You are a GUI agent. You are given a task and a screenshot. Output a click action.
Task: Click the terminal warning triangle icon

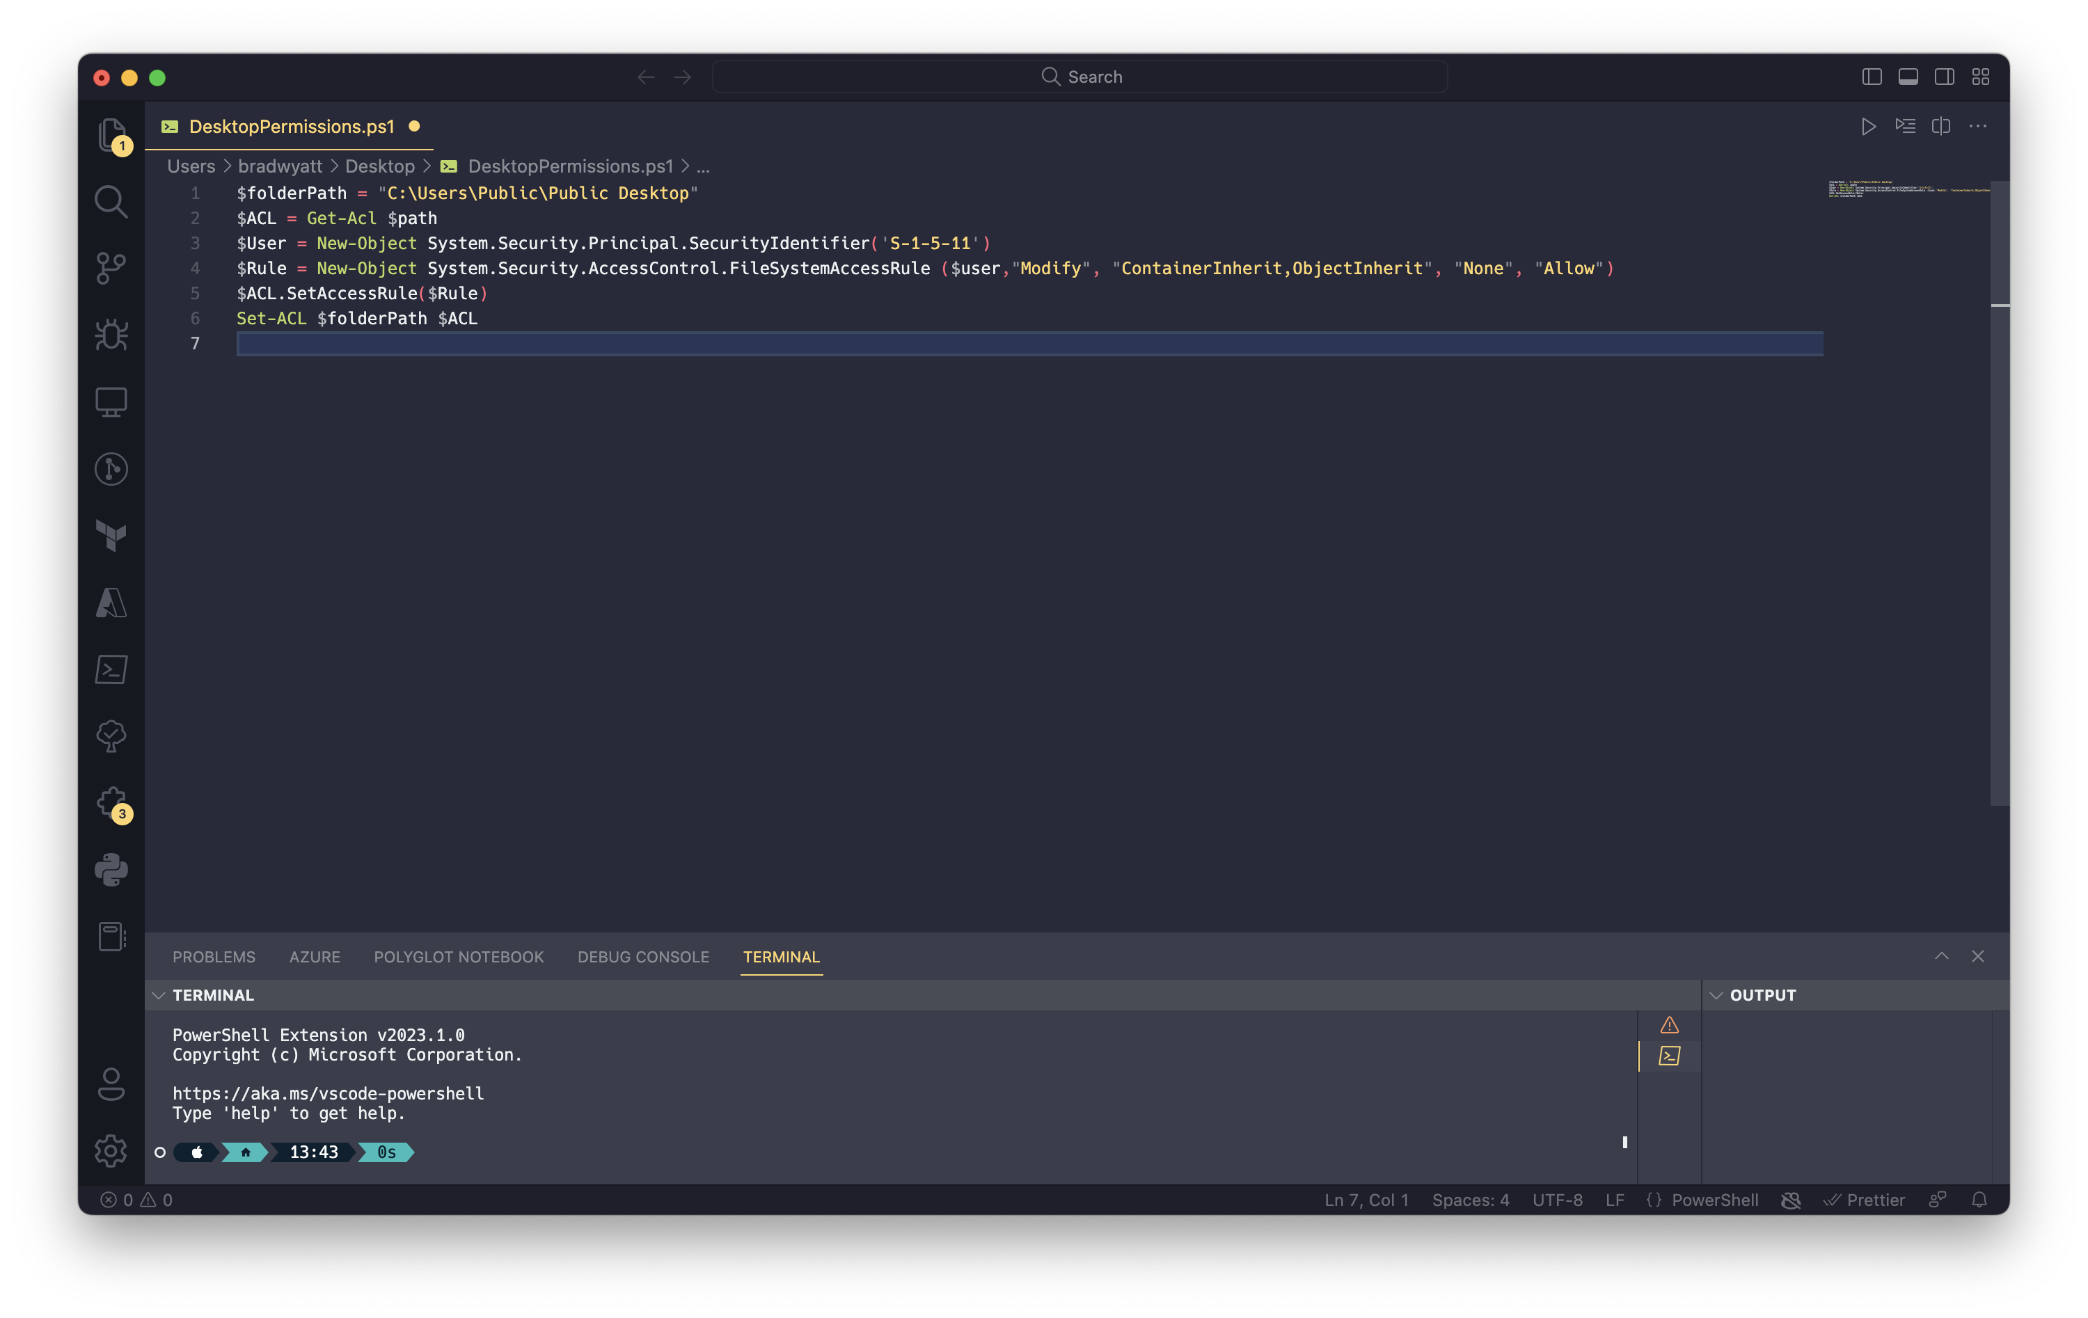pos(1669,1025)
